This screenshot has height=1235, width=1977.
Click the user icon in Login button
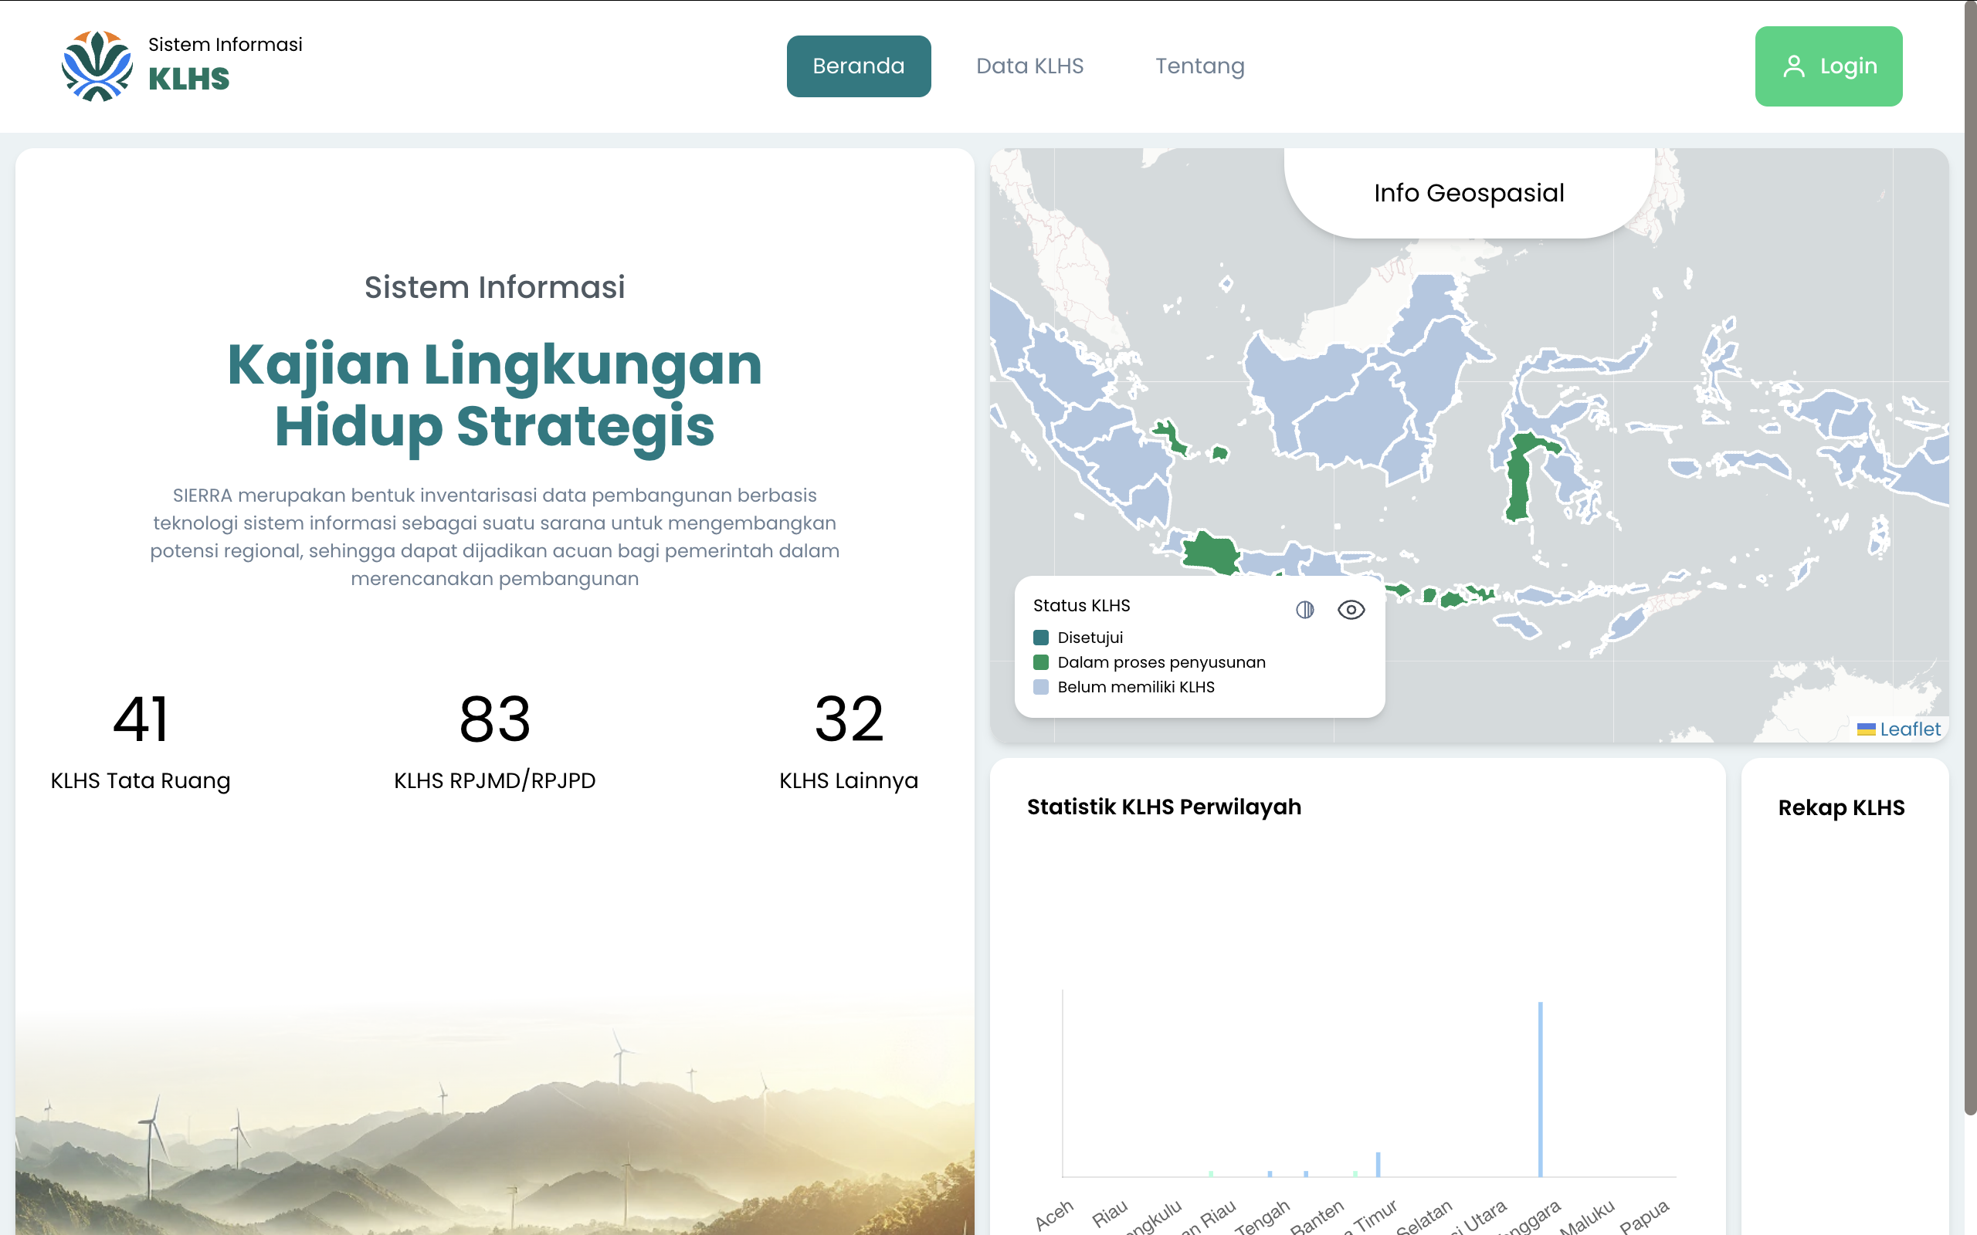[1793, 66]
